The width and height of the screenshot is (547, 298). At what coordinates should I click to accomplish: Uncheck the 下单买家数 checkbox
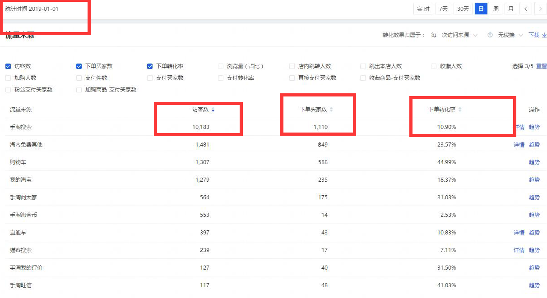pyautogui.click(x=79, y=66)
